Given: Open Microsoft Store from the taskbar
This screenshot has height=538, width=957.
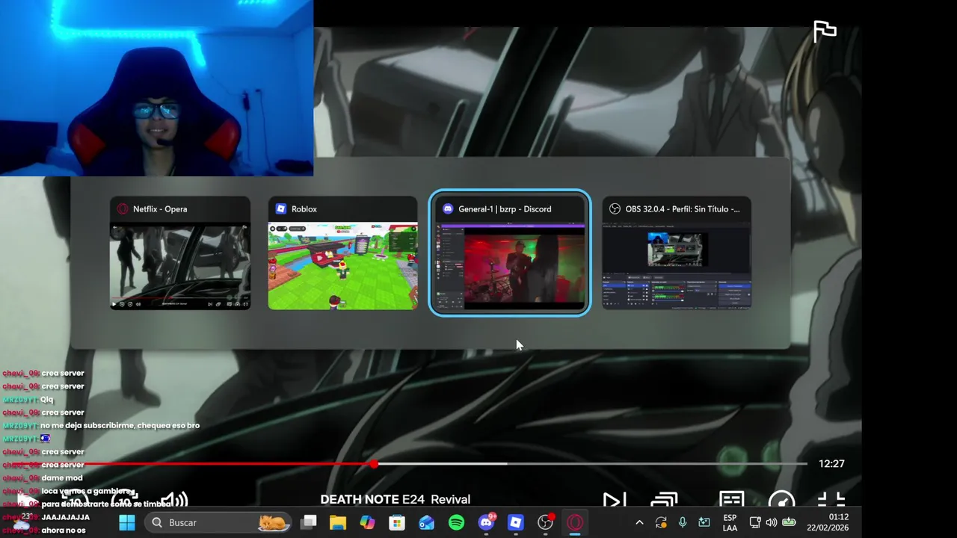Looking at the screenshot, I should [397, 522].
